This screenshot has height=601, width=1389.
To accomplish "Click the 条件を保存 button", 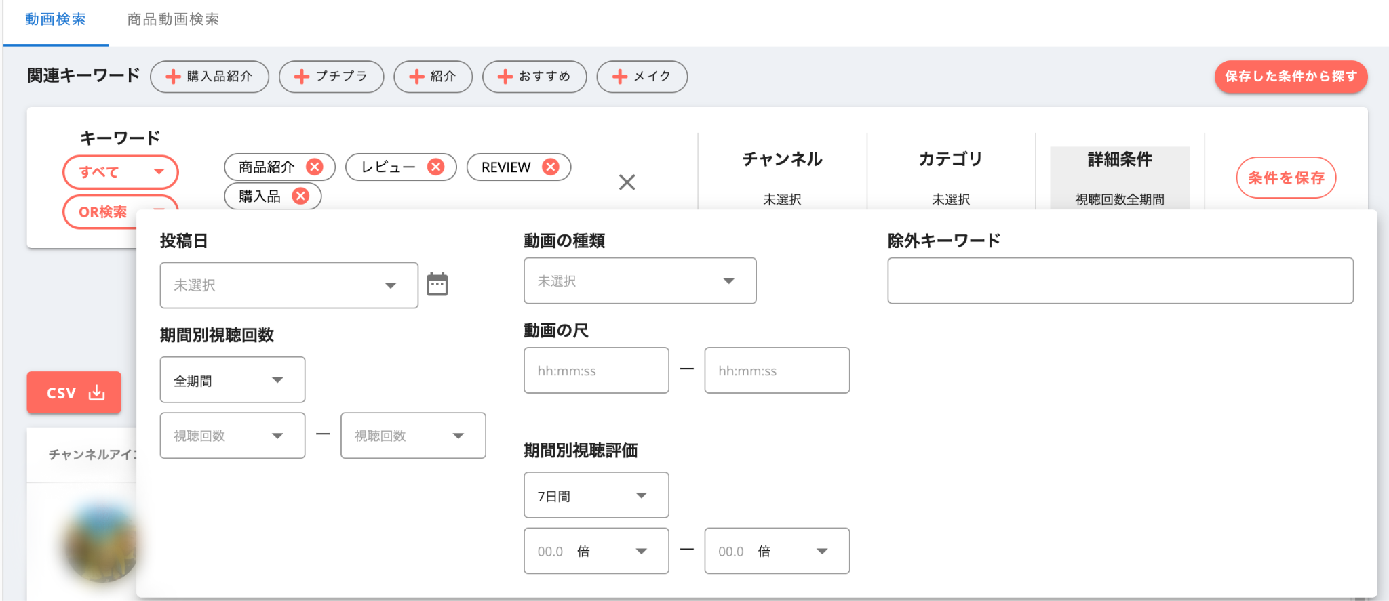I will pos(1286,178).
